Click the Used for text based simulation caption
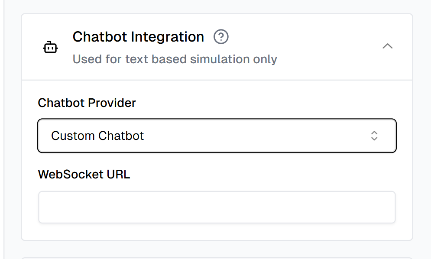 tap(175, 59)
